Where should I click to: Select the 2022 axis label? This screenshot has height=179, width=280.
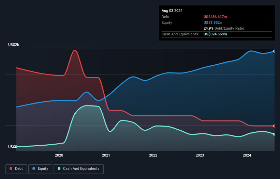(x=153, y=155)
